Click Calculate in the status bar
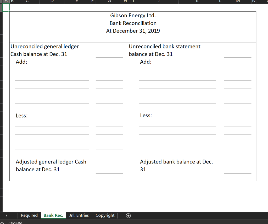The width and height of the screenshot is (268, 224). (15, 223)
